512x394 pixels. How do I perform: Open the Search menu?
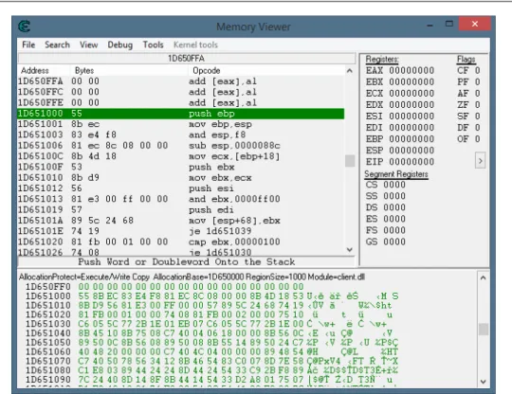(x=58, y=45)
